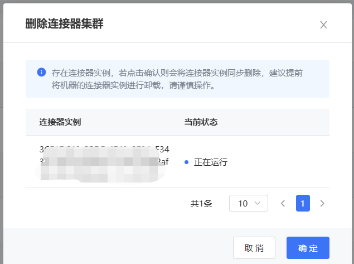The width and height of the screenshot is (354, 264).
Task: Click the 连接器实例 column header
Action: point(60,122)
